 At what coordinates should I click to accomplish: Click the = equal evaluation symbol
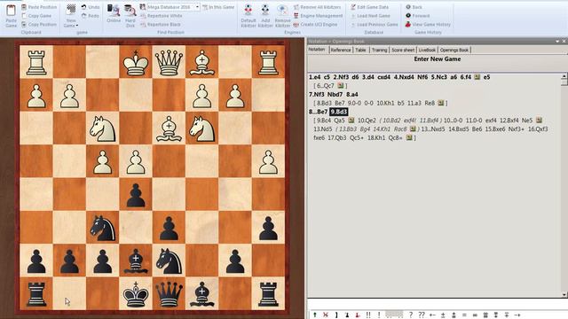464,315
